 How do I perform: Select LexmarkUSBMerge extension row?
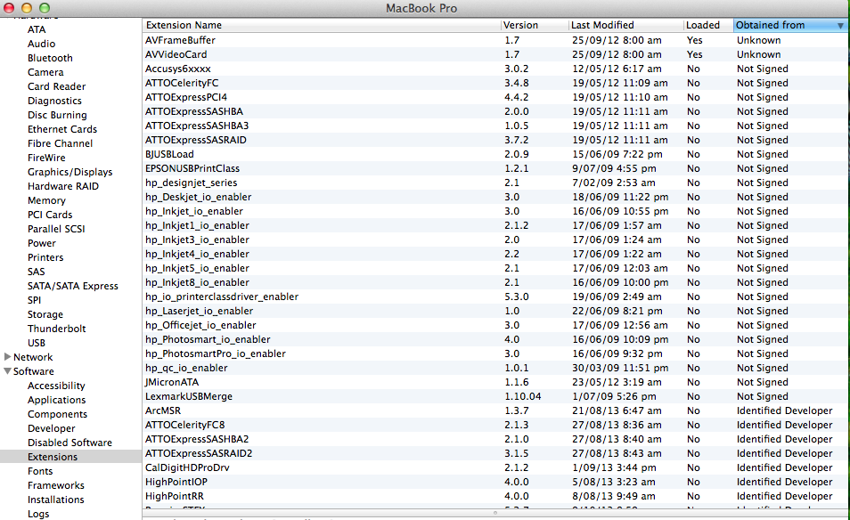[x=495, y=396]
